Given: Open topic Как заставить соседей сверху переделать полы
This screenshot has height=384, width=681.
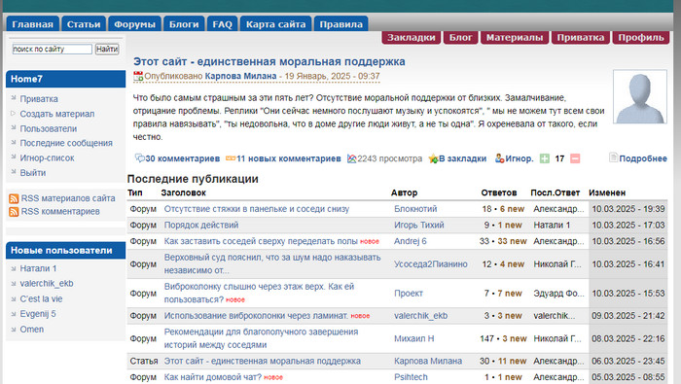Looking at the screenshot, I should [261, 241].
